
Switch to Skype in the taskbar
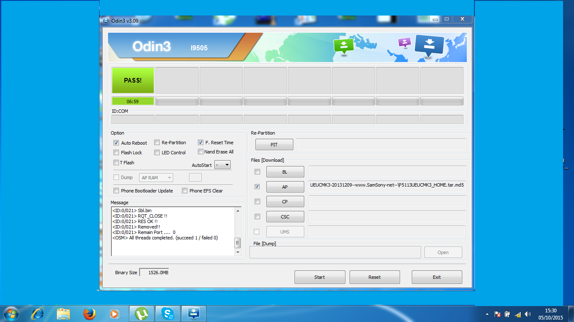tap(168, 314)
